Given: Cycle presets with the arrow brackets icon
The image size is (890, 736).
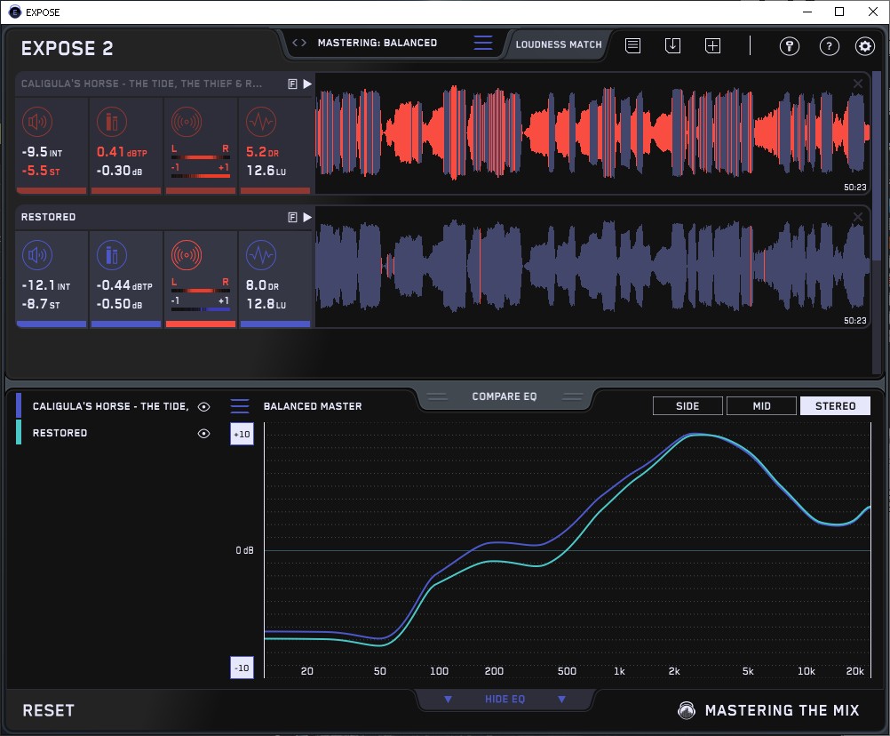Looking at the screenshot, I should point(299,43).
